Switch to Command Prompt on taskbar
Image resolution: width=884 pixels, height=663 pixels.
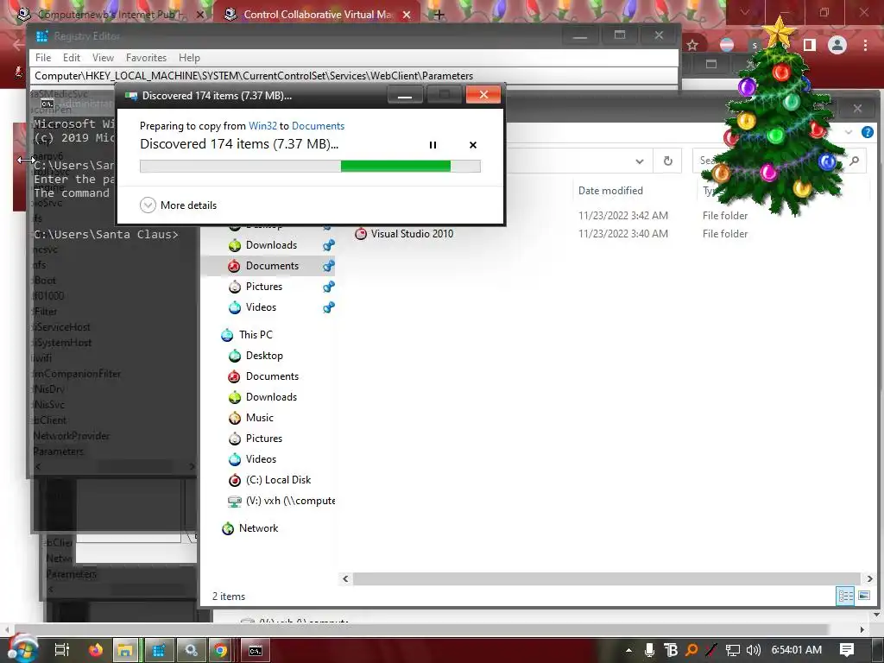point(256,650)
